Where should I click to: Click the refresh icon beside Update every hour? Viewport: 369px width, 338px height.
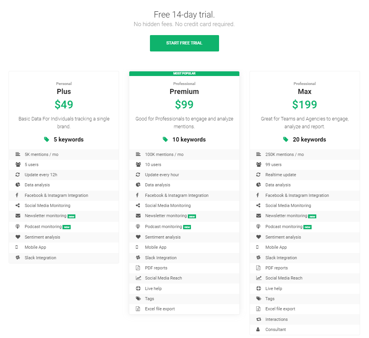pyautogui.click(x=138, y=175)
